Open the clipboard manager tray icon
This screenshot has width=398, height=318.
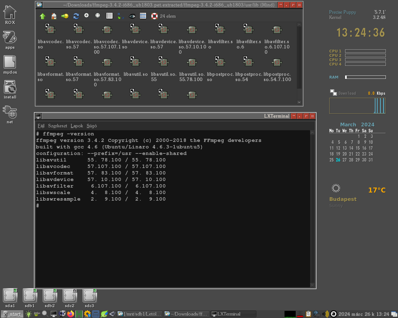click(x=308, y=314)
